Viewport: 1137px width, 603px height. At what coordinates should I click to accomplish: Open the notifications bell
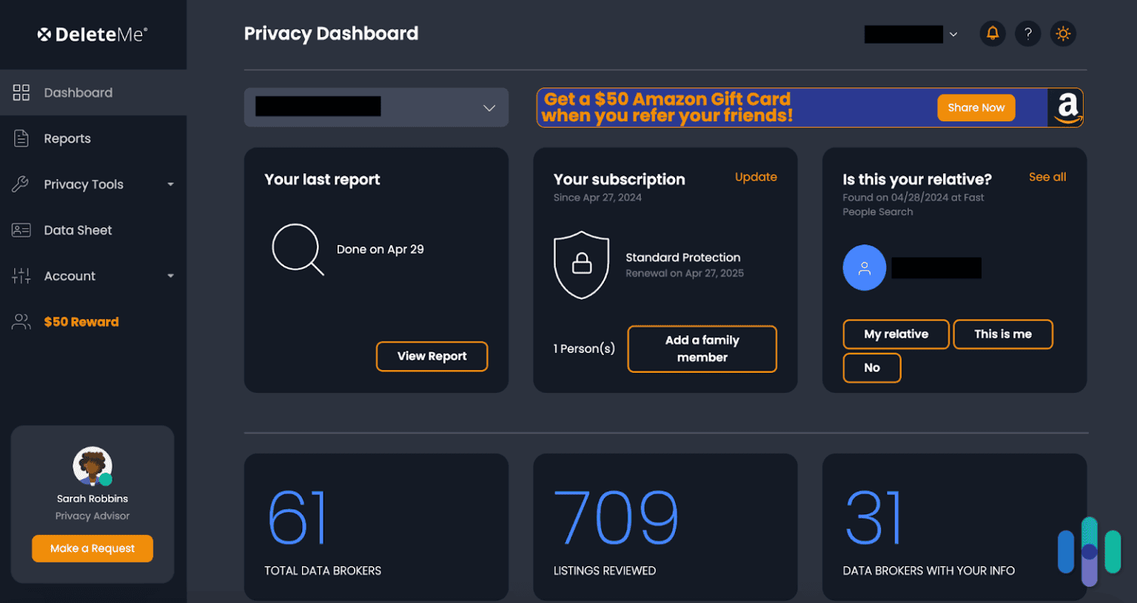992,33
